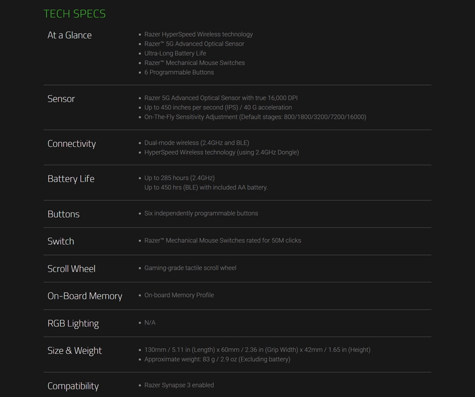Select the At a Glance label
The height and width of the screenshot is (397, 475).
point(69,35)
